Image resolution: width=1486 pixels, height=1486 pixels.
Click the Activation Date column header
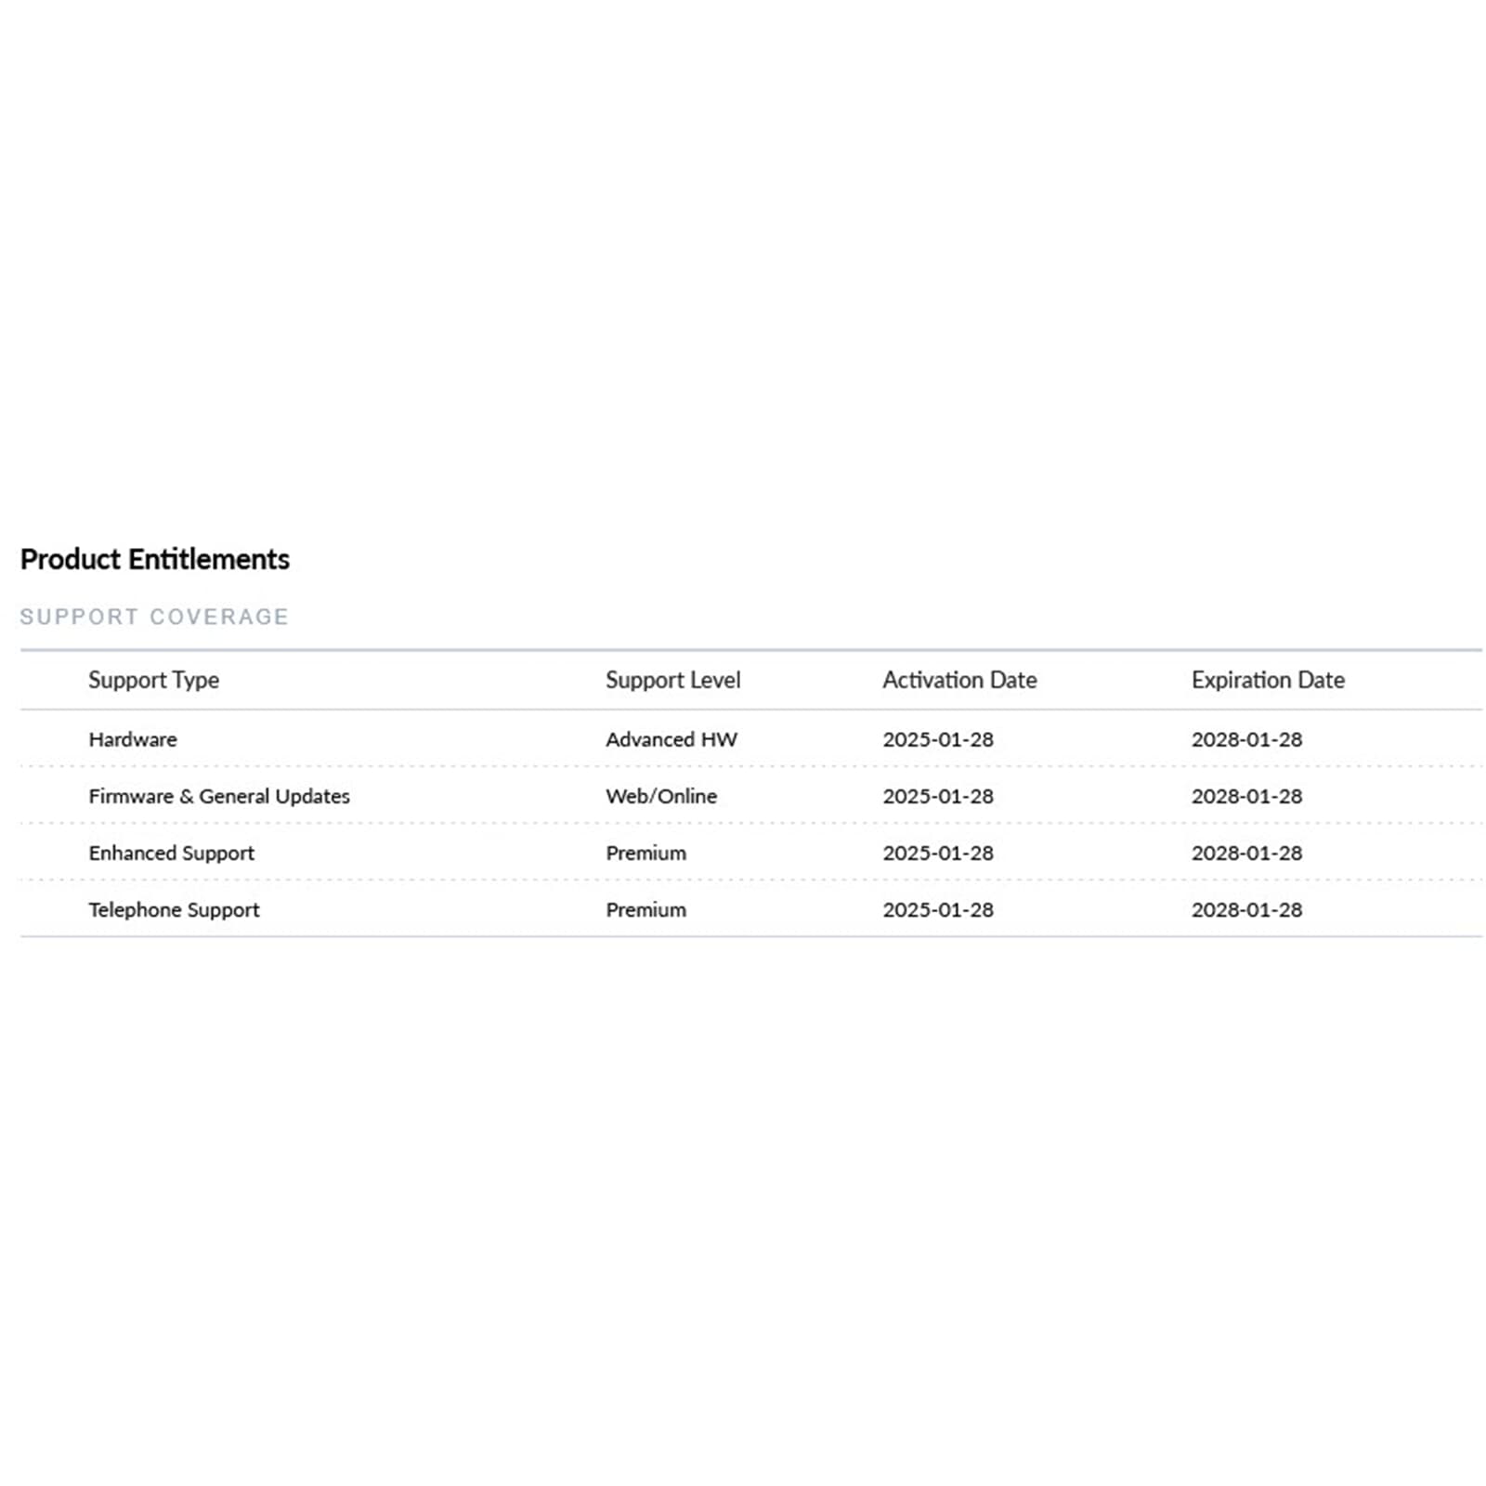tap(958, 680)
